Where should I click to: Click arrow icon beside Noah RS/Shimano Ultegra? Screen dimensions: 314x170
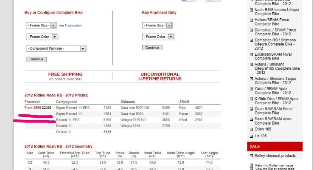251,10
